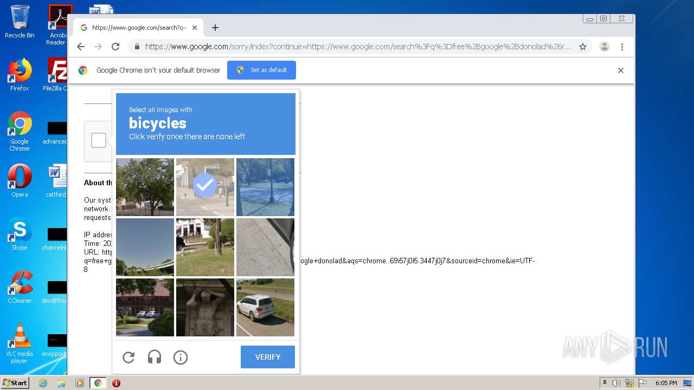Select the tree and houses captcha tile

pos(145,187)
